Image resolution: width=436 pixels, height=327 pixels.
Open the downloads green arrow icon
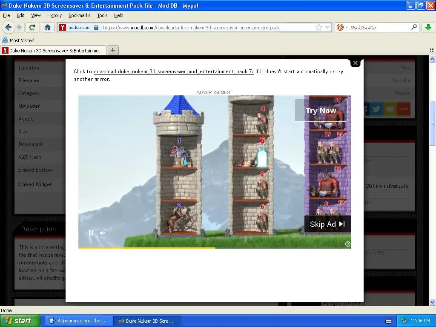pos(428,27)
